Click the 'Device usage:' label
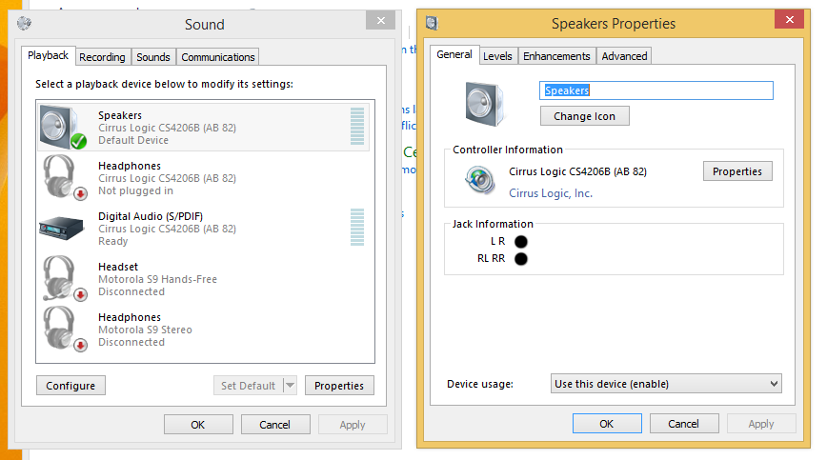The image size is (827, 460). click(480, 384)
